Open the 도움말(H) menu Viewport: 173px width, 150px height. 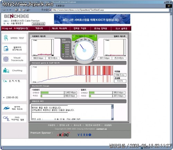point(60,6)
